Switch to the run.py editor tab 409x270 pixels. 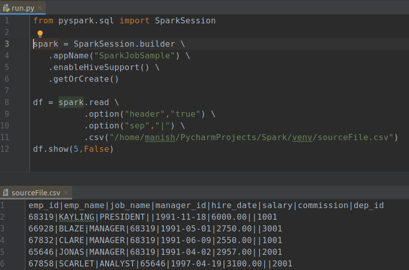(x=23, y=8)
